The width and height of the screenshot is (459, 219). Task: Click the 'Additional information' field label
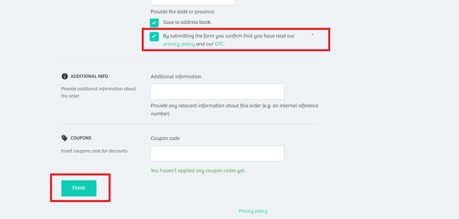coord(176,77)
